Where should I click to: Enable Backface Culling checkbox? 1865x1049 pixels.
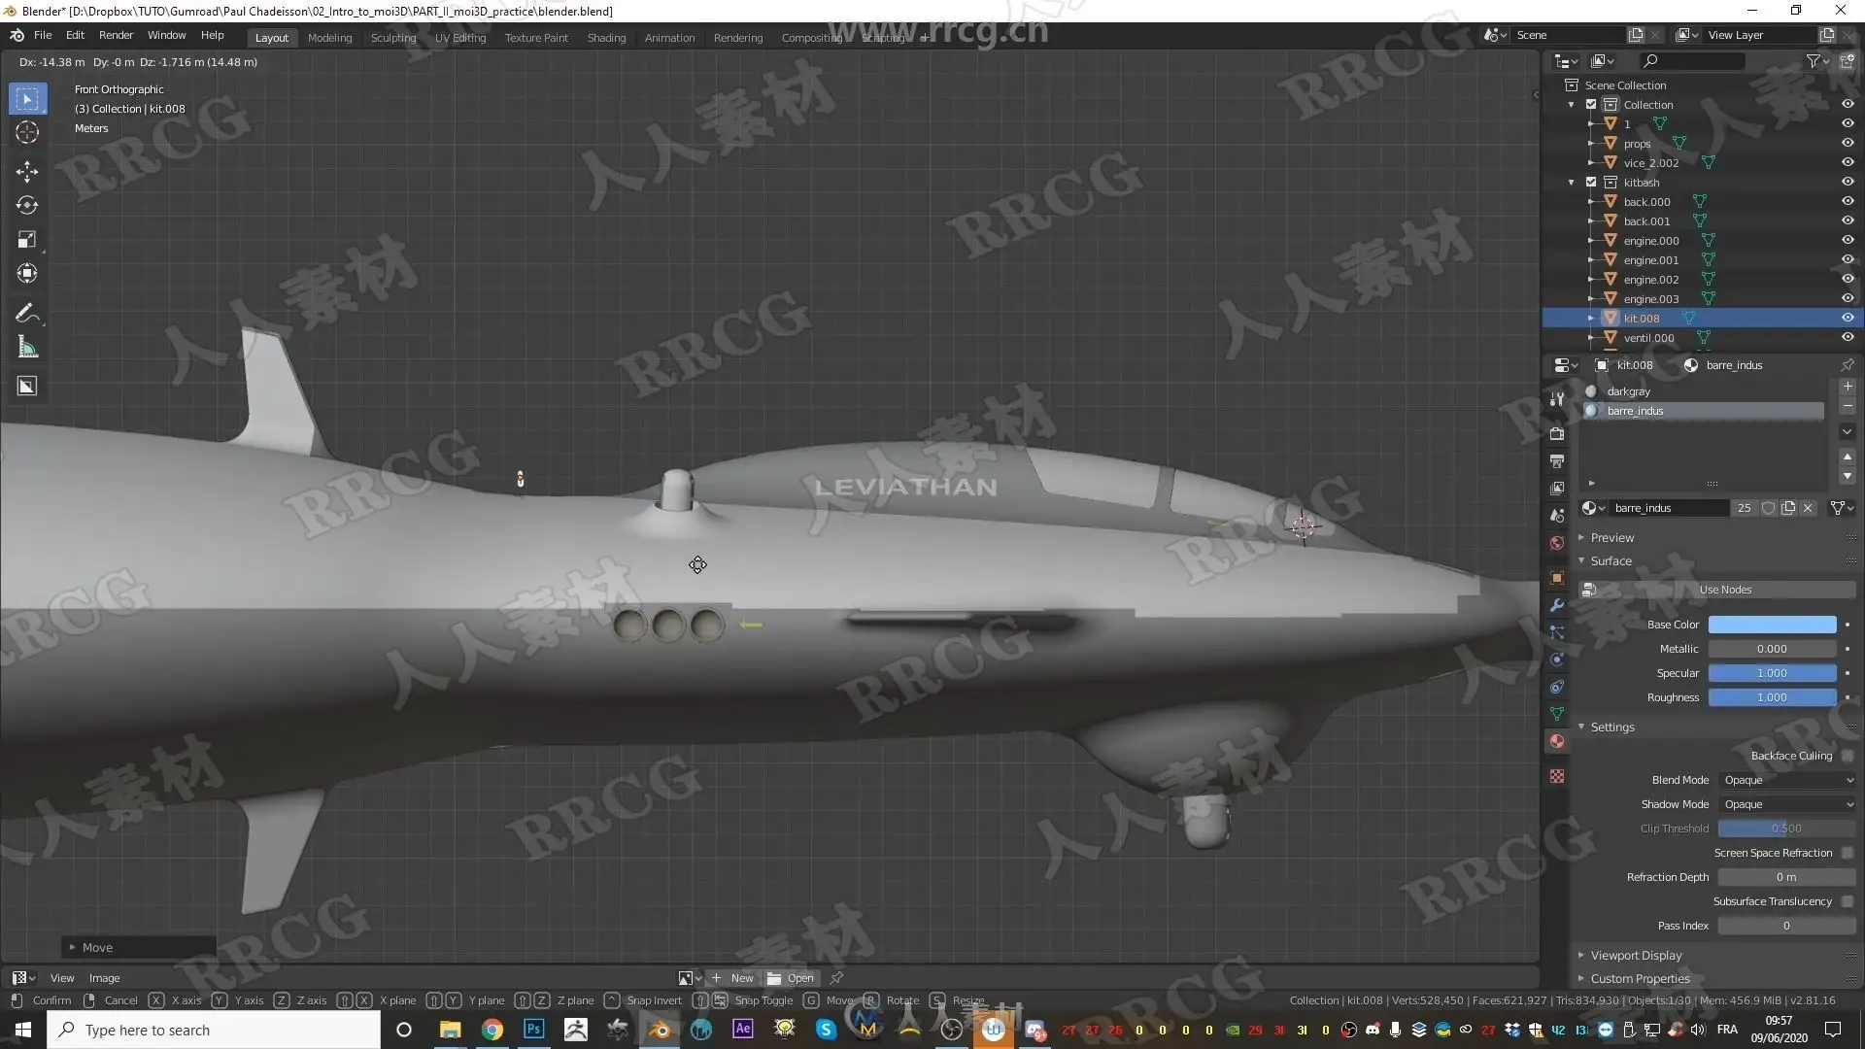click(x=1848, y=756)
